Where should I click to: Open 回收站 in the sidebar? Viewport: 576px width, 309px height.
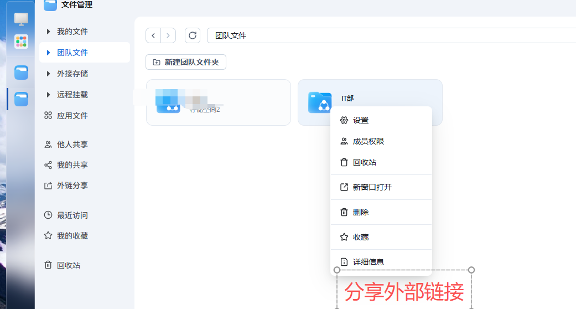click(x=69, y=265)
